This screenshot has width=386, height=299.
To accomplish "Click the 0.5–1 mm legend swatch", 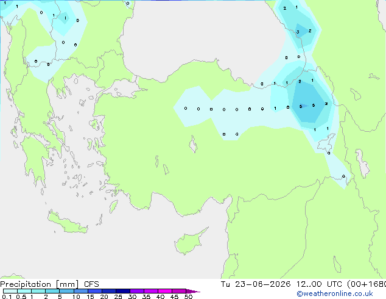I will coord(24,291).
